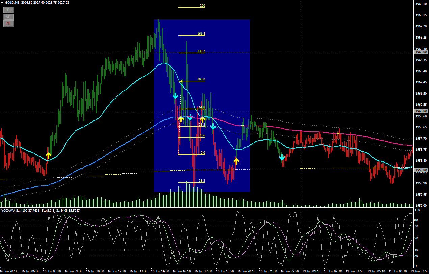Viewport: 429px width, 274px height.
Task: Click the Fibonacci -38.2 level label
Action: (x=202, y=181)
